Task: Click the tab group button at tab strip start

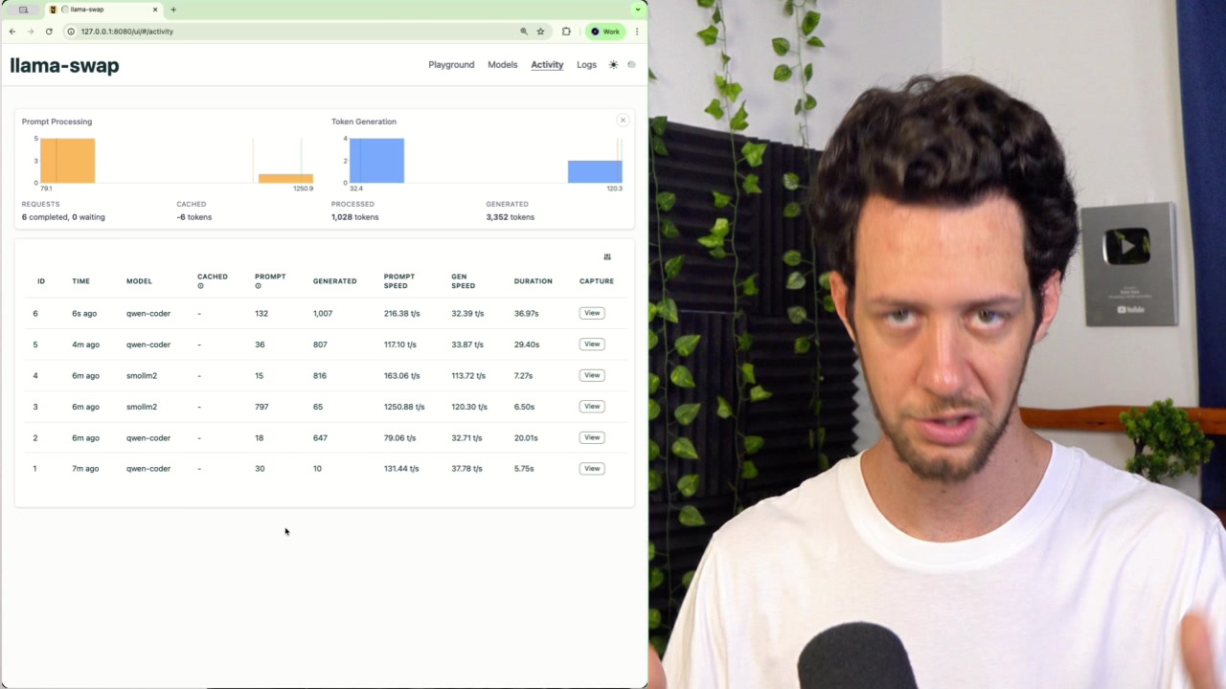Action: click(x=23, y=10)
